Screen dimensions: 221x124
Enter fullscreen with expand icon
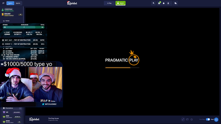tap(183, 120)
